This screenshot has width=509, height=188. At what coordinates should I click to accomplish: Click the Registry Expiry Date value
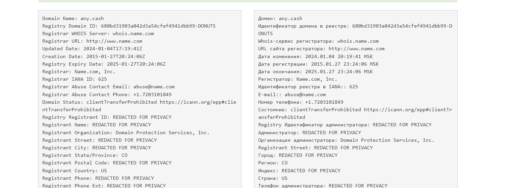pyautogui.click(x=135, y=64)
